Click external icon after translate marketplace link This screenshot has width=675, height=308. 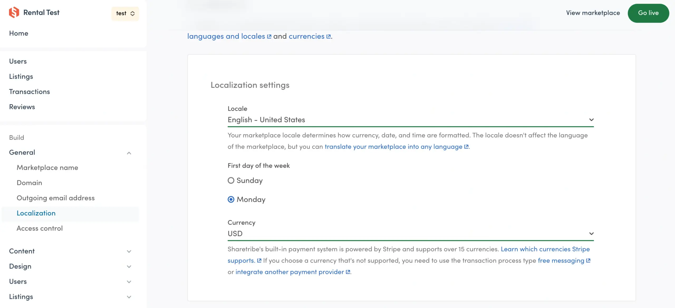tap(466, 147)
